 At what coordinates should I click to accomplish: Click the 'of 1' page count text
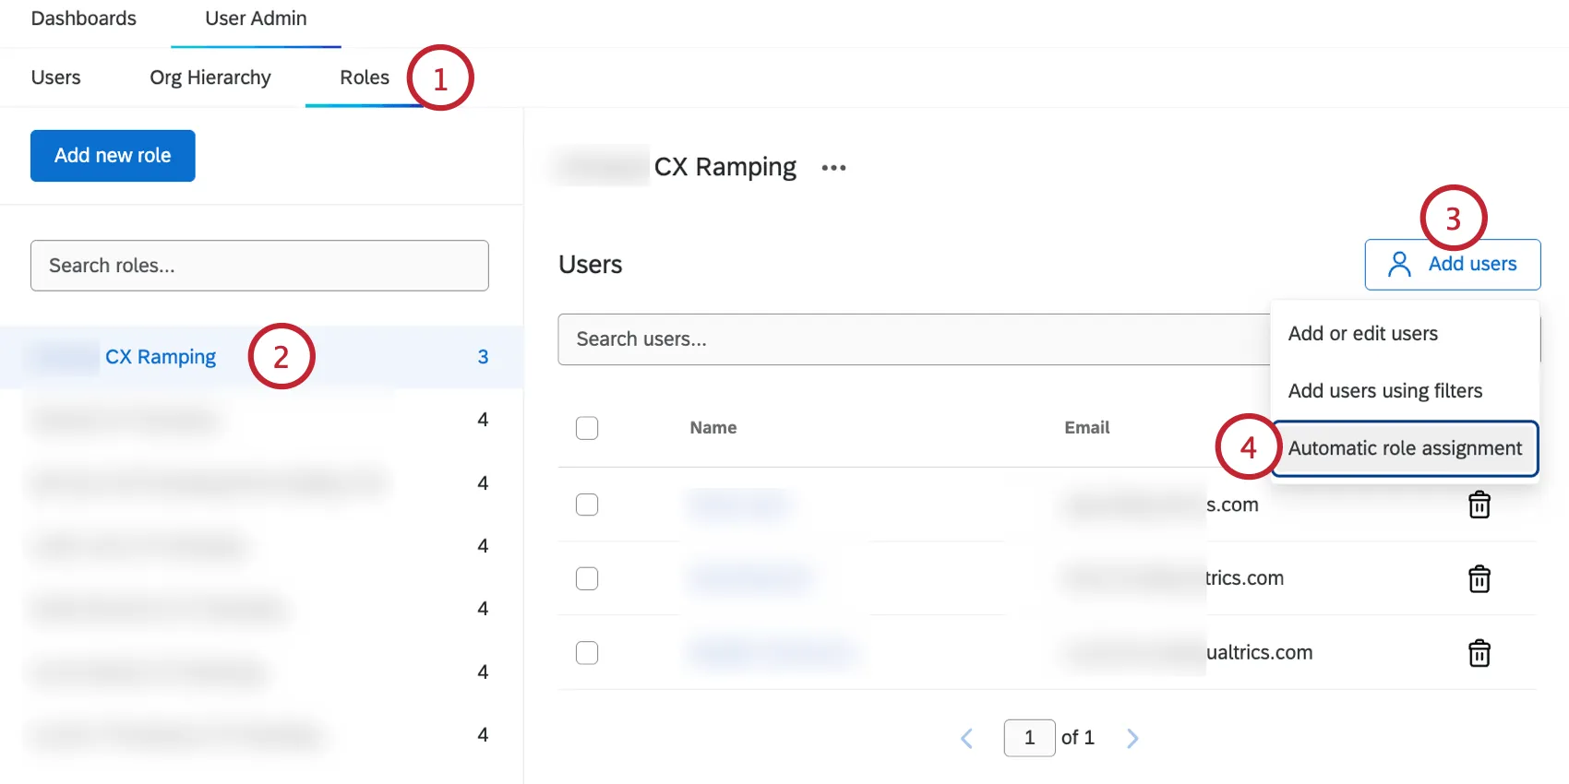point(1078,738)
